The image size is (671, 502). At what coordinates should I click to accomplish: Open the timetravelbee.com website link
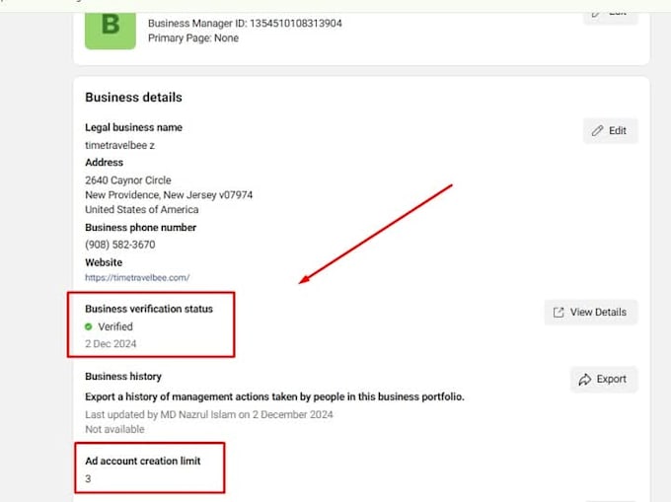click(x=137, y=278)
